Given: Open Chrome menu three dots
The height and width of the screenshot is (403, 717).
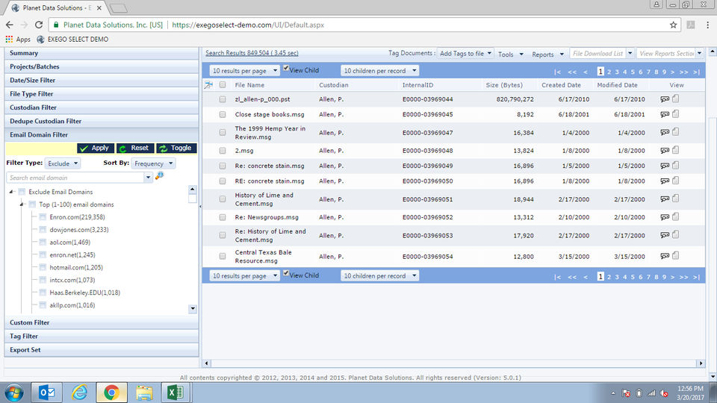Looking at the screenshot, I should [707, 25].
